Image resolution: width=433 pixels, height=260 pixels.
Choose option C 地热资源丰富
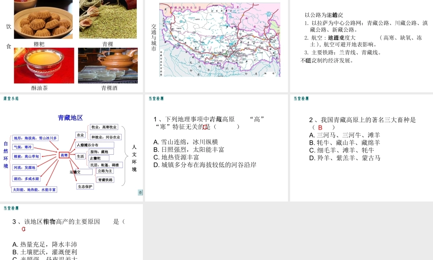(176, 157)
